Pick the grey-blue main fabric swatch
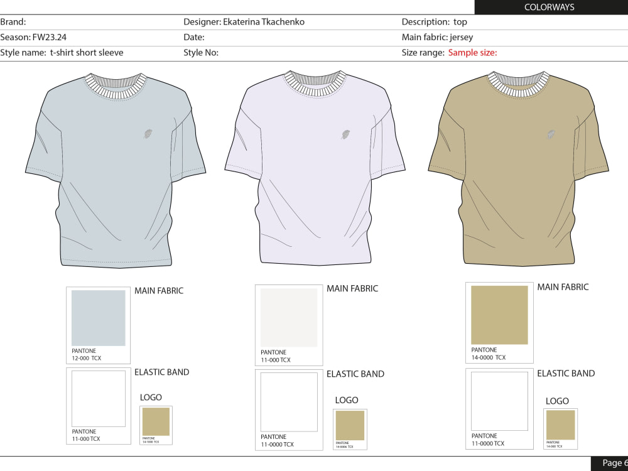The image size is (628, 471). 99,318
